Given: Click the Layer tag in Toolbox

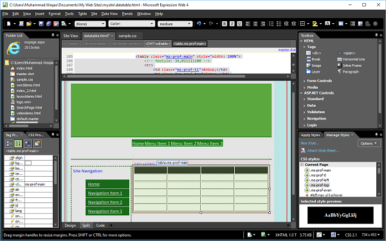Looking at the screenshot, I should click(x=313, y=72).
